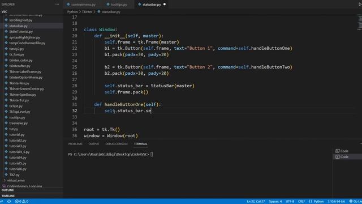Open treeviews.py from Explorer
362x204 pixels.
[18, 123]
